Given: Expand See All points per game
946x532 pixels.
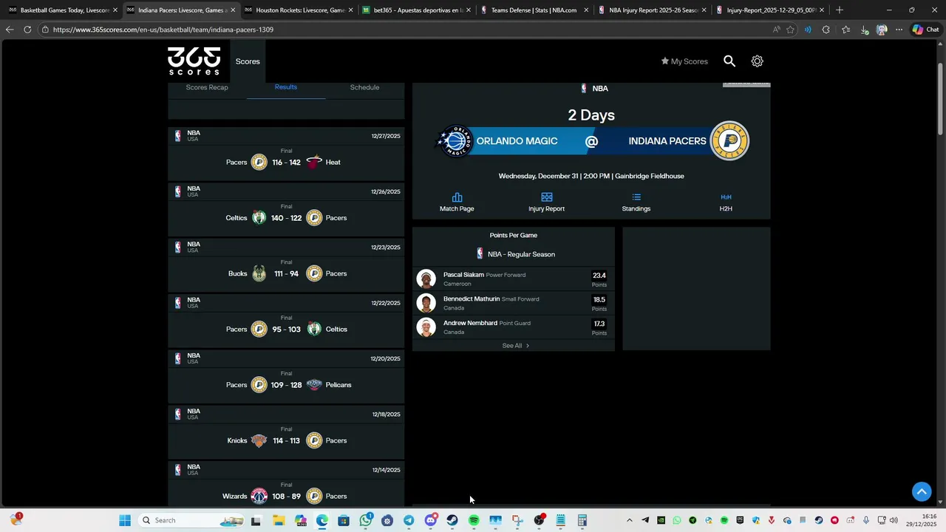Looking at the screenshot, I should pos(515,346).
